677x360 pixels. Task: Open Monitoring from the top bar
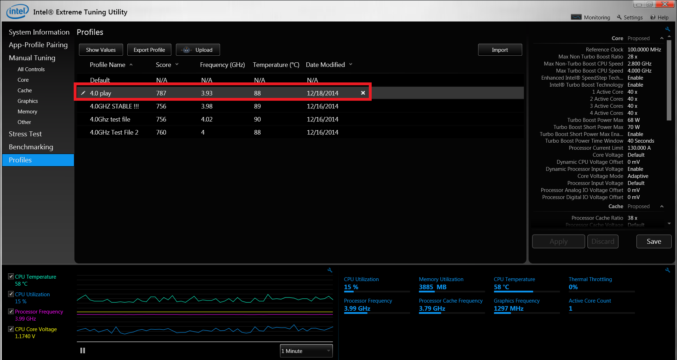click(x=591, y=17)
